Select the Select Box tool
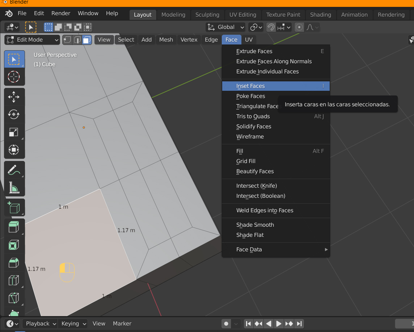The width and height of the screenshot is (414, 332). pos(14,59)
